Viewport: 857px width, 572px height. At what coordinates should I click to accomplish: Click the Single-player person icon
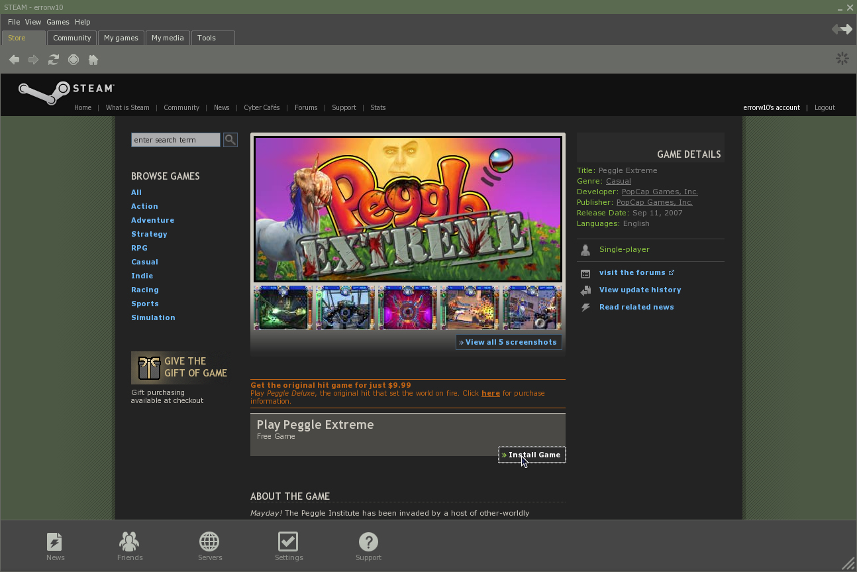click(585, 250)
